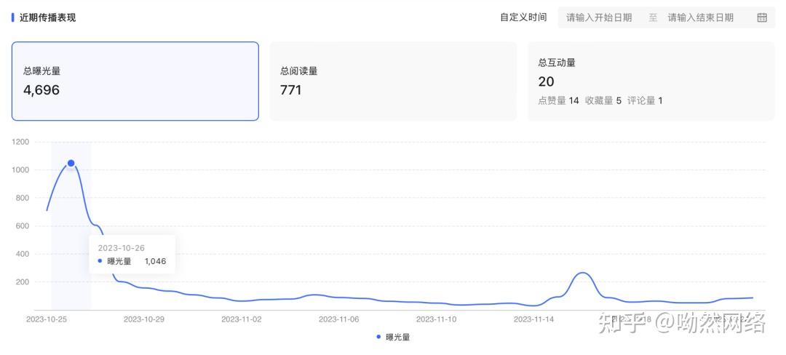Image resolution: width=786 pixels, height=355 pixels.
Task: Toggle the 曝光量 legend below the chart
Action: pos(393,337)
